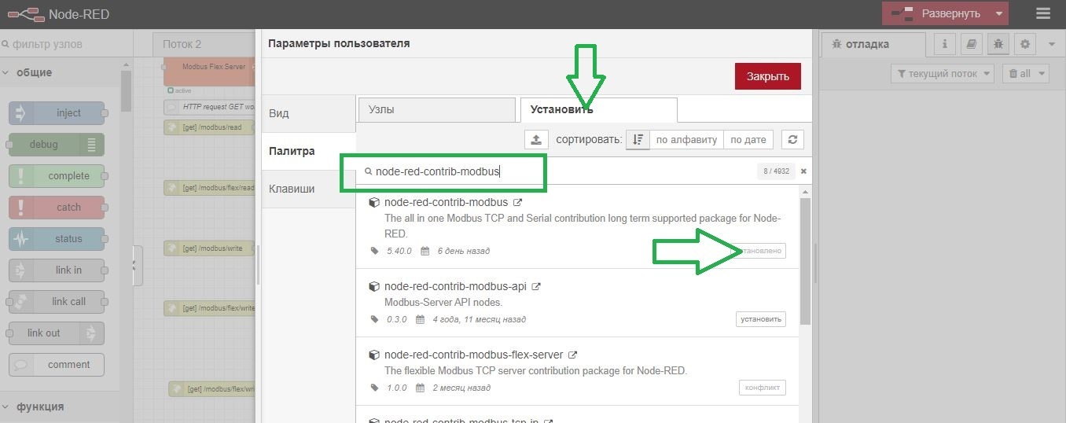The width and height of the screenshot is (1066, 423).
Task: Toggle the sort order direction icon
Action: (638, 139)
